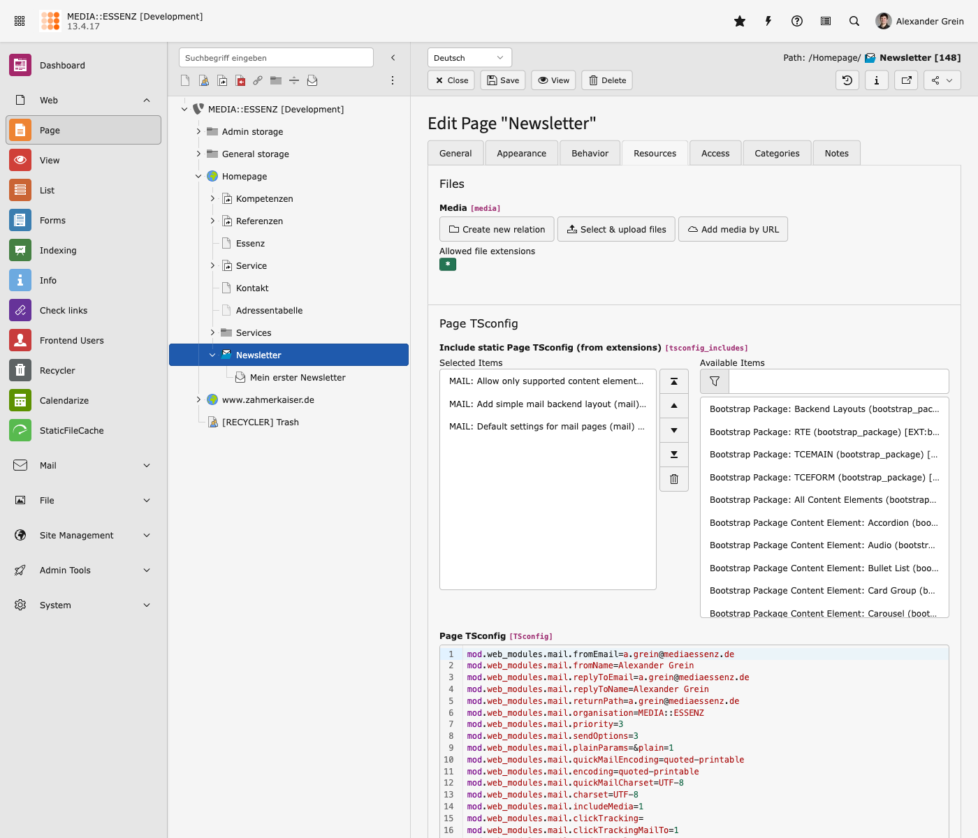Click Add media by URL

733,229
